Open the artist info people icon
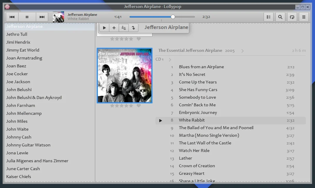 click(123, 28)
